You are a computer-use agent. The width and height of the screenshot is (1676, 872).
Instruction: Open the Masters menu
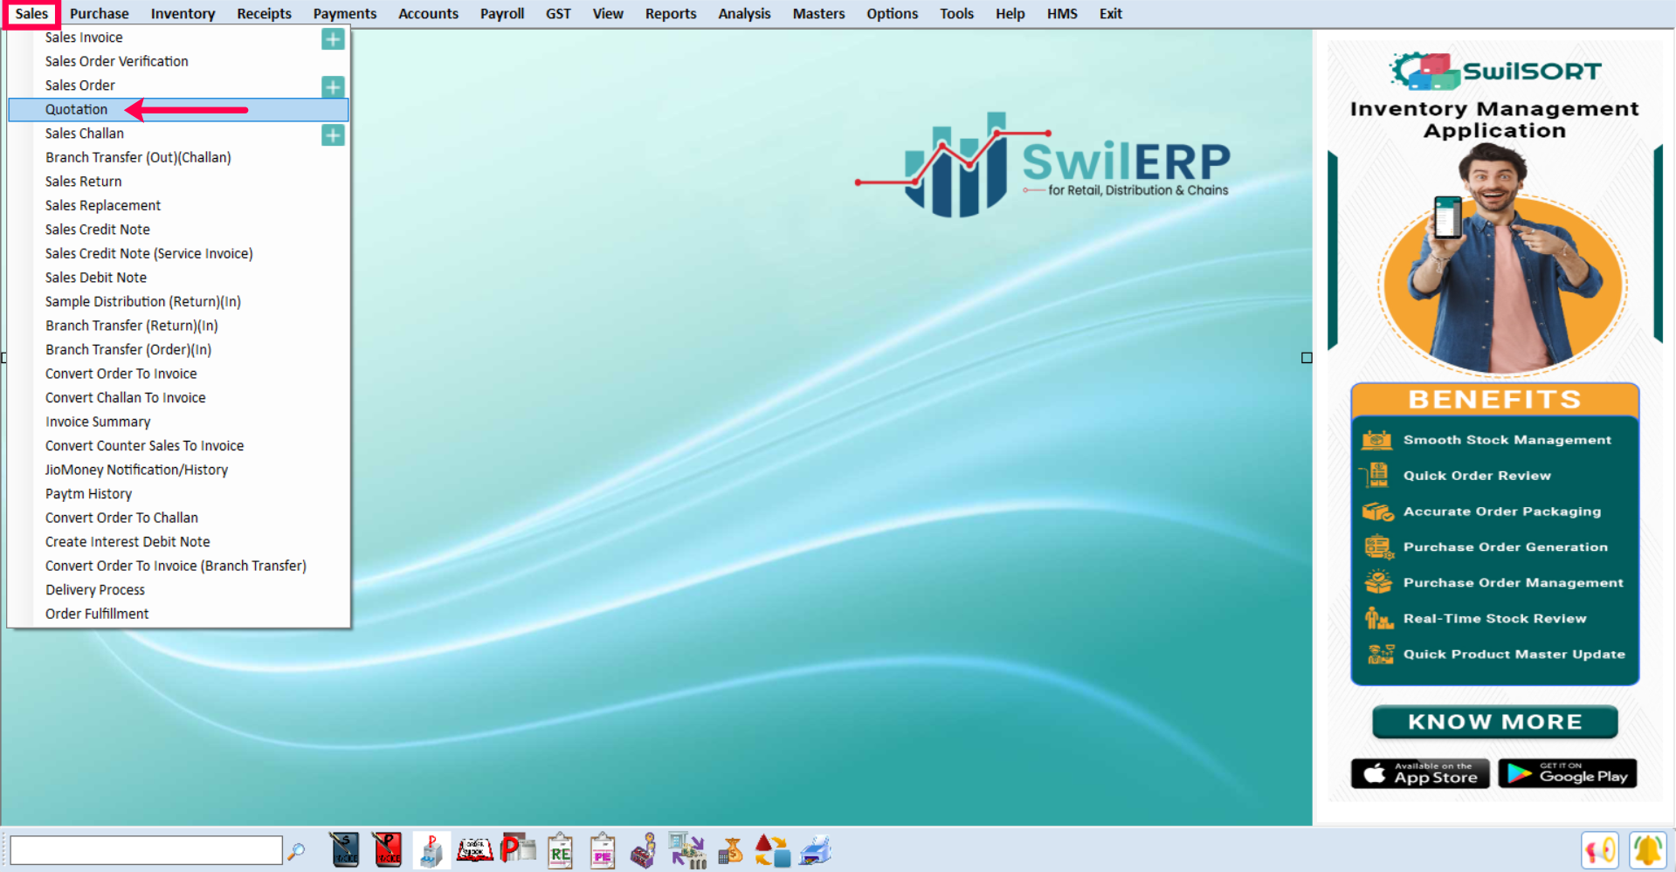click(818, 13)
